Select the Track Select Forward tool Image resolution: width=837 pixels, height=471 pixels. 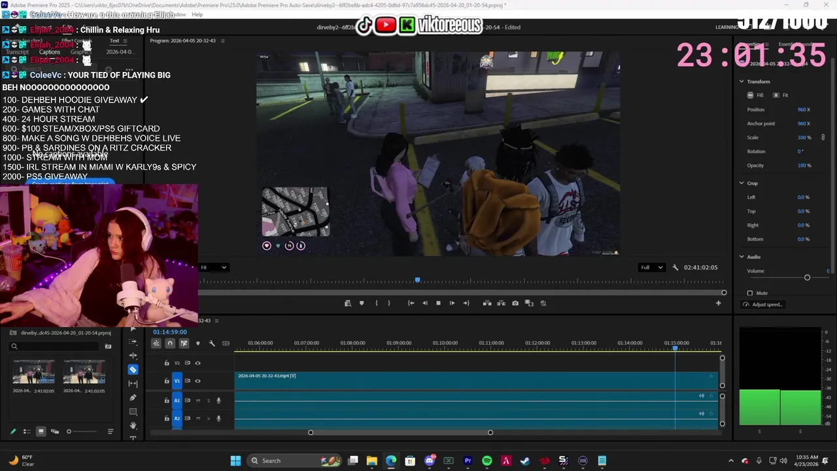(133, 341)
